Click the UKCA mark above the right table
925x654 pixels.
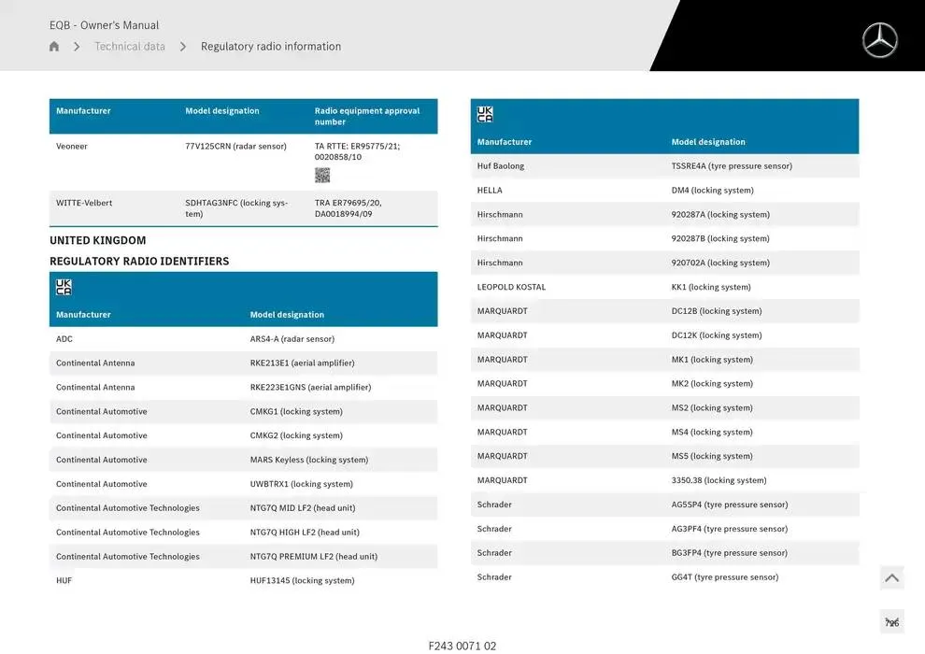[485, 115]
